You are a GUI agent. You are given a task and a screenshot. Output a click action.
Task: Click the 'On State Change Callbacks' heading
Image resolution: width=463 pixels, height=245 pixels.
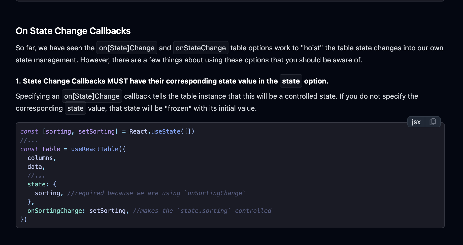[73, 31]
